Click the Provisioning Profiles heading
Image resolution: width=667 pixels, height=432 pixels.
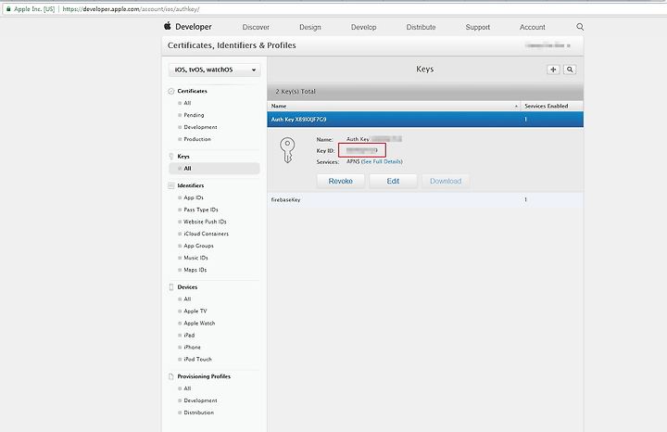pos(204,376)
